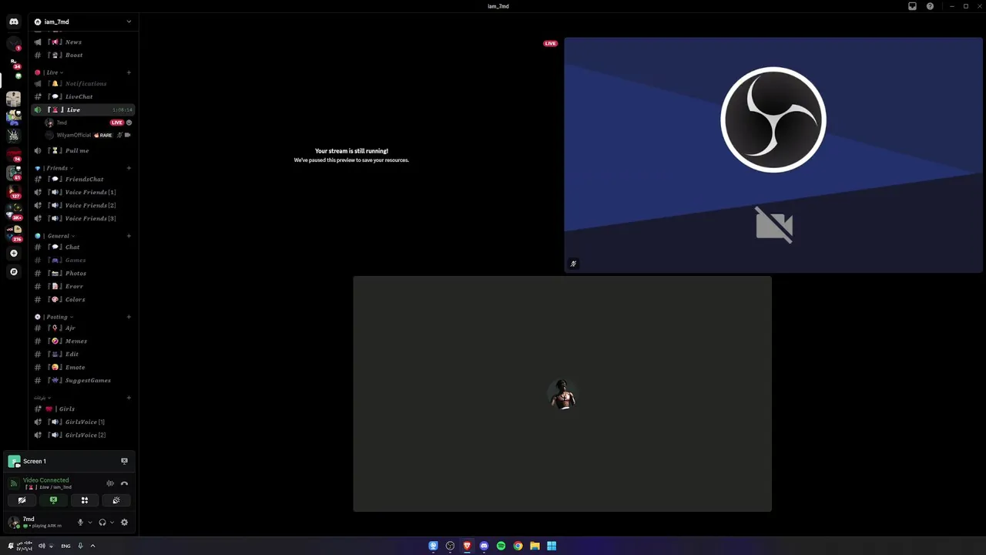Open the soundboard icon
The image size is (986, 555).
pos(116,500)
